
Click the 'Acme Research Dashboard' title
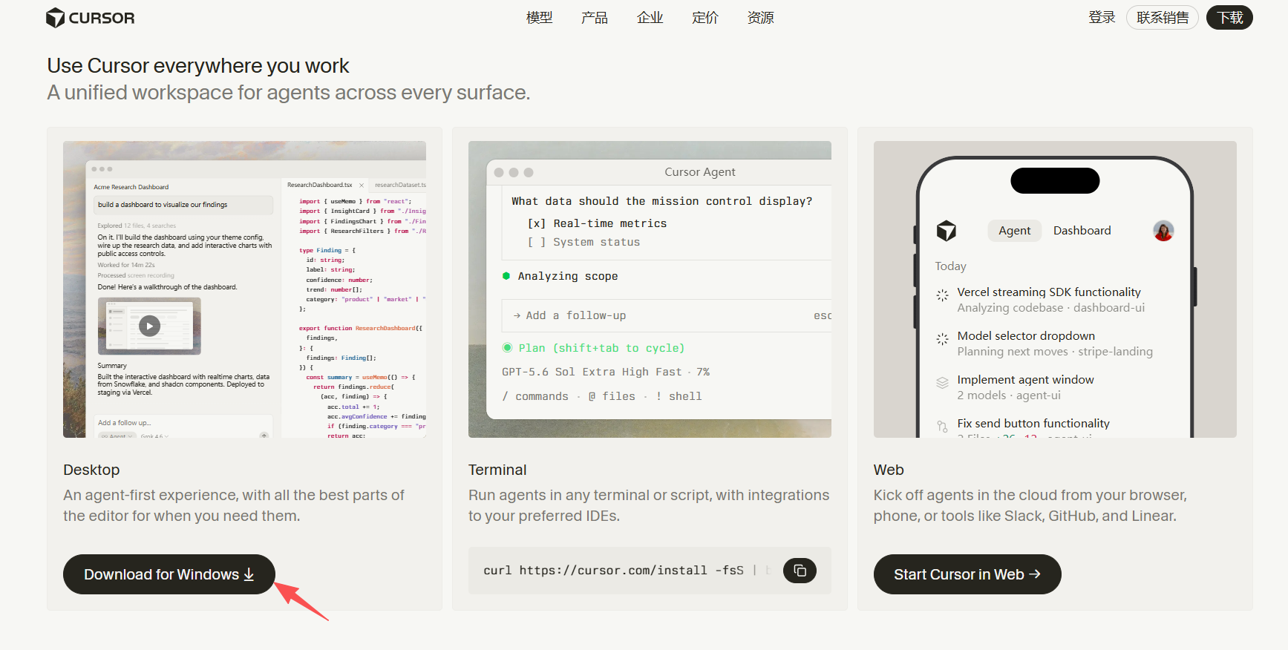point(131,187)
